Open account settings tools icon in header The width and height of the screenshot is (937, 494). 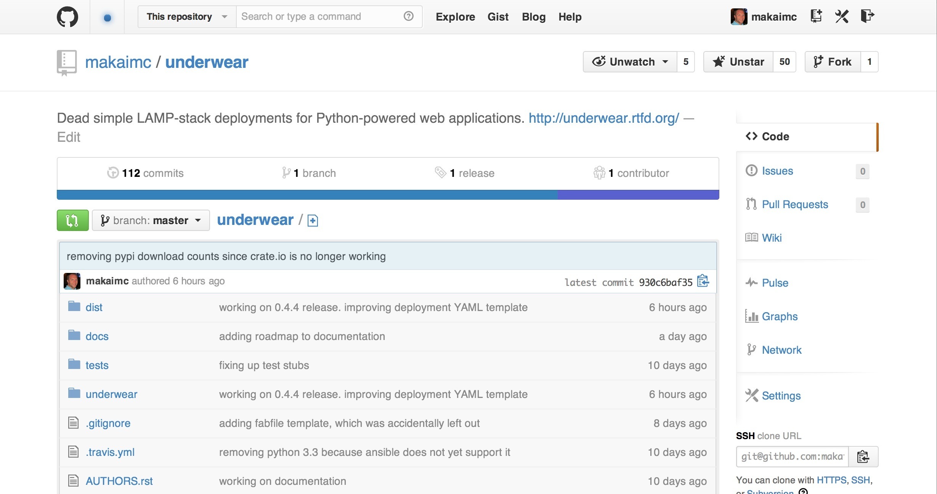pyautogui.click(x=842, y=16)
